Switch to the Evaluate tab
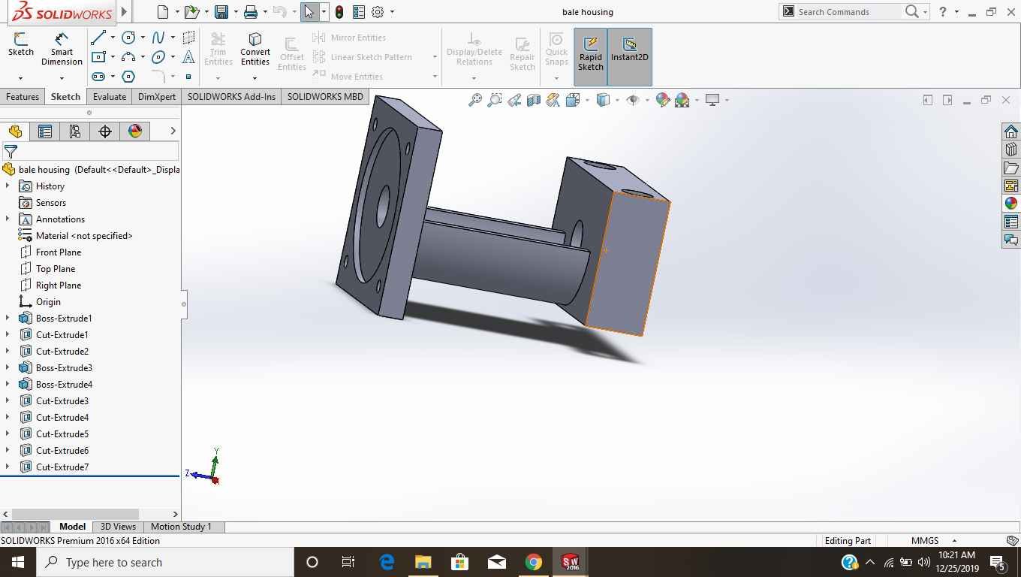The image size is (1021, 577). [x=109, y=96]
